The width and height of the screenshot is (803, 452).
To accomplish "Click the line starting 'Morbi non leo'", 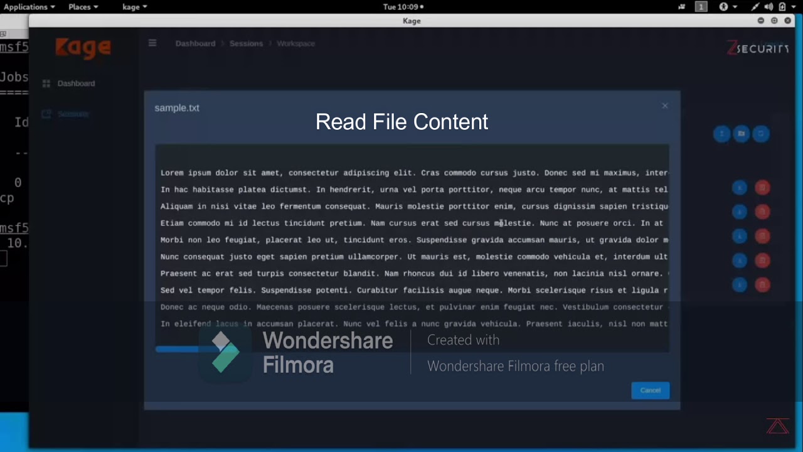I will click(x=414, y=240).
